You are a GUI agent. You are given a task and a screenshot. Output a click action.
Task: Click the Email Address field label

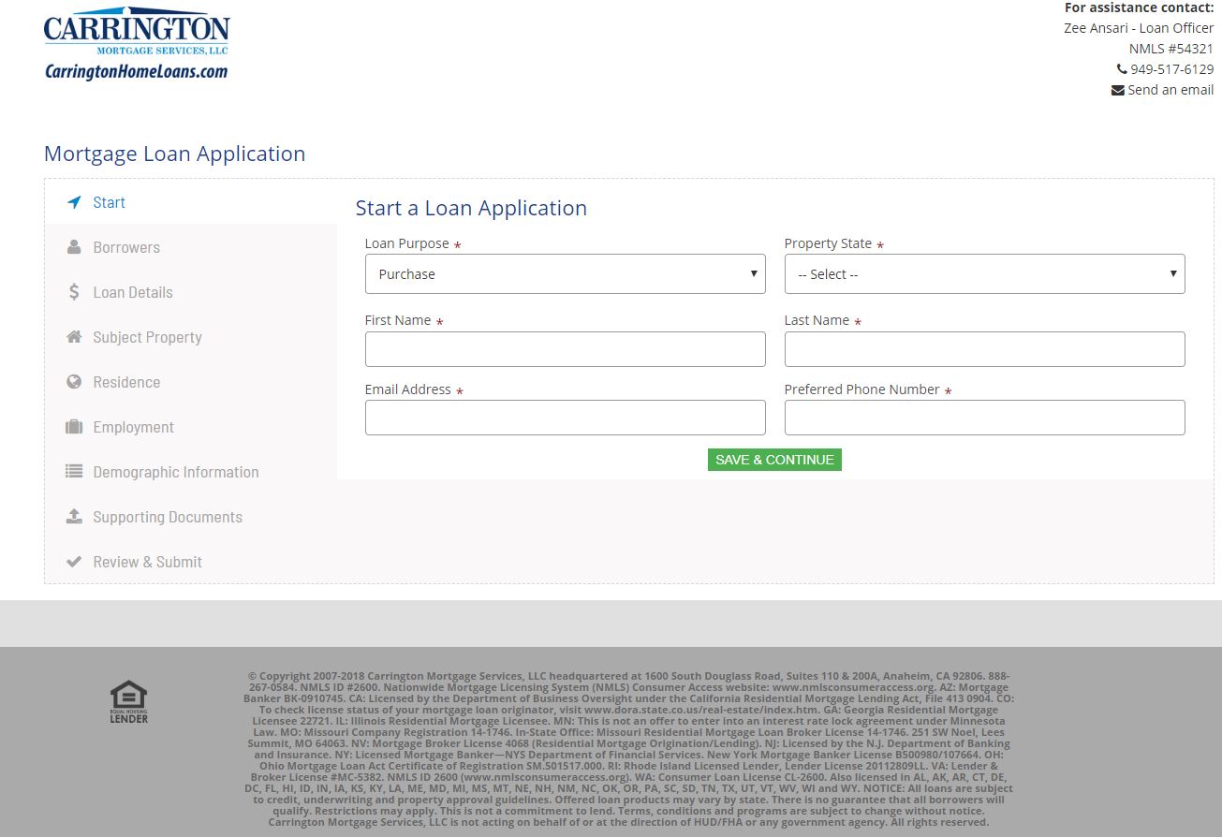(407, 389)
